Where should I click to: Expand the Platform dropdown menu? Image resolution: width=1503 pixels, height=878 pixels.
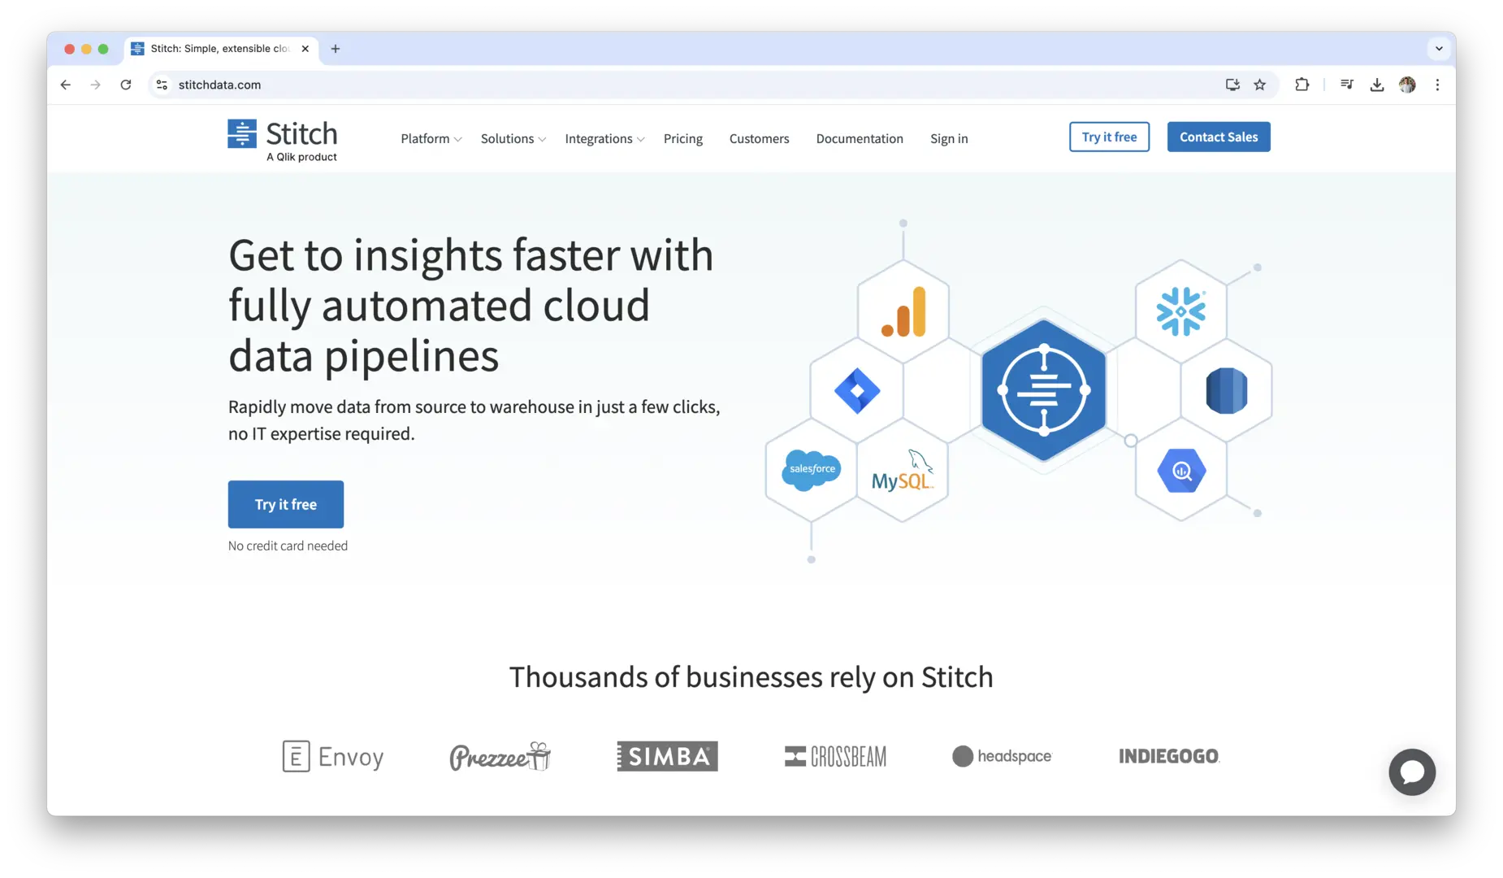[431, 139]
